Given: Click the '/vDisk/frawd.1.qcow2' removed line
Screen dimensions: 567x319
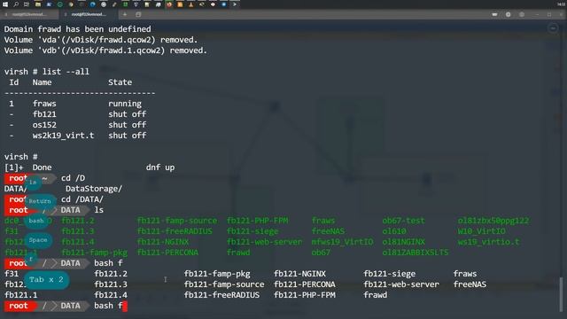Looking at the screenshot, I should click(105, 51).
